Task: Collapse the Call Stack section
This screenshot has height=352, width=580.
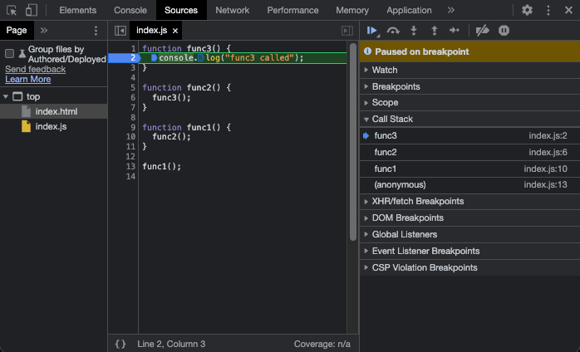Action: coord(469,119)
